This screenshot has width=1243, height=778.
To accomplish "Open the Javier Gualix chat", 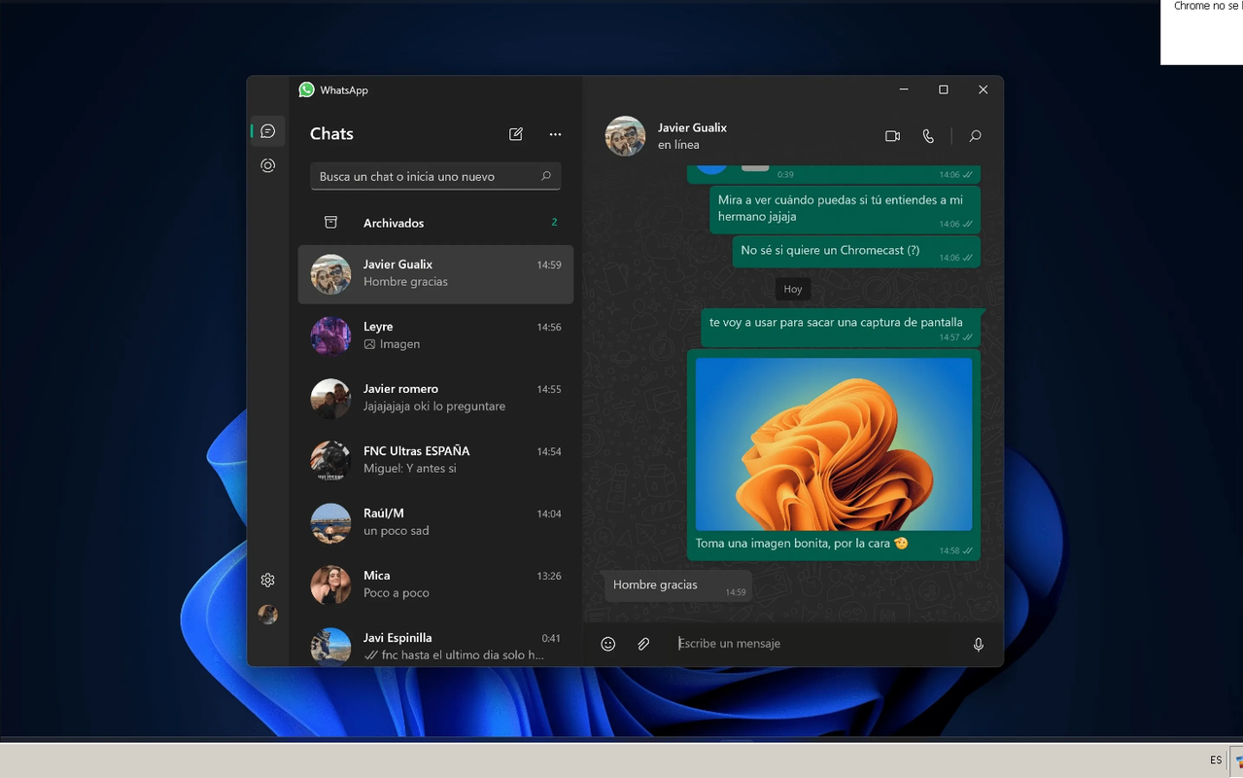I will (435, 273).
